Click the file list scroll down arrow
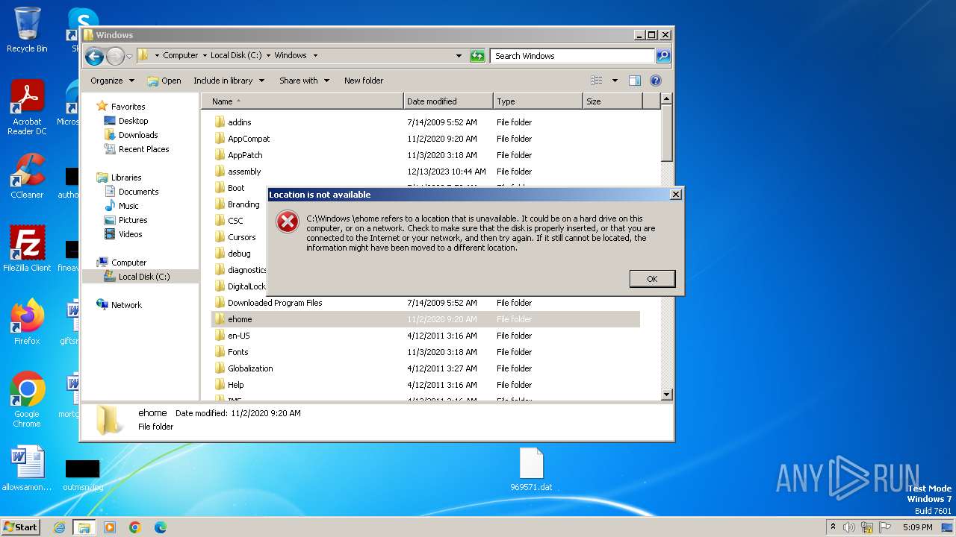The image size is (956, 537). click(667, 394)
